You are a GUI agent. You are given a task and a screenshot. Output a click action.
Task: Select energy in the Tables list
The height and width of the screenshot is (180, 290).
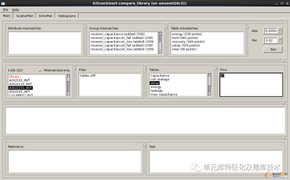[156, 87]
